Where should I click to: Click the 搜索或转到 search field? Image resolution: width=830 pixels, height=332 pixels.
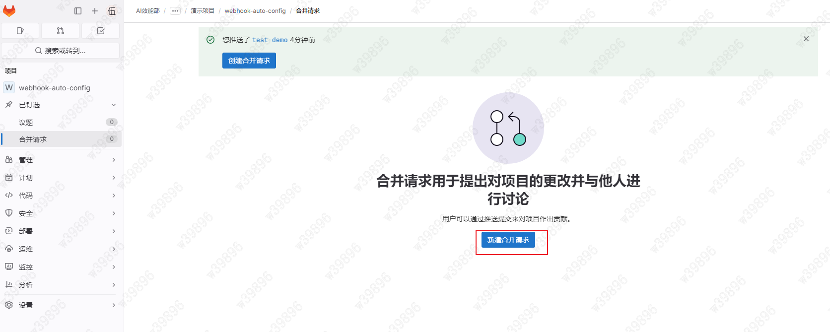(x=61, y=51)
